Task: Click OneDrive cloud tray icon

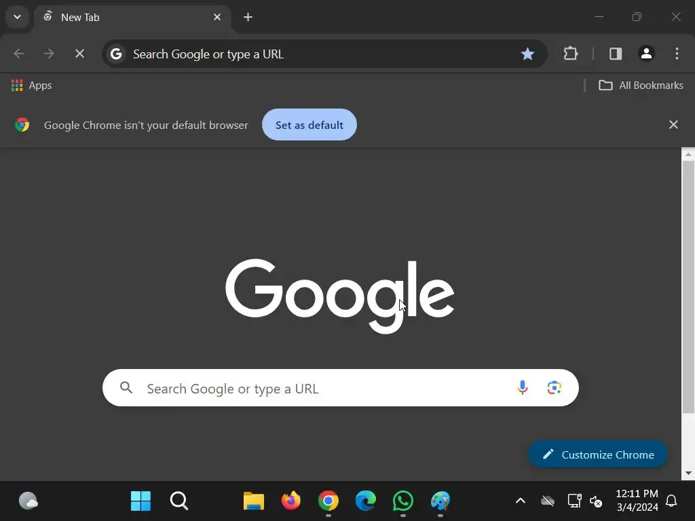Action: tap(548, 501)
